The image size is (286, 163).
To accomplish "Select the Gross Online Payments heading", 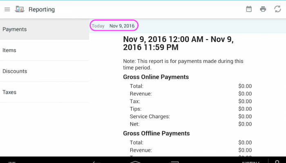I will tap(156, 77).
